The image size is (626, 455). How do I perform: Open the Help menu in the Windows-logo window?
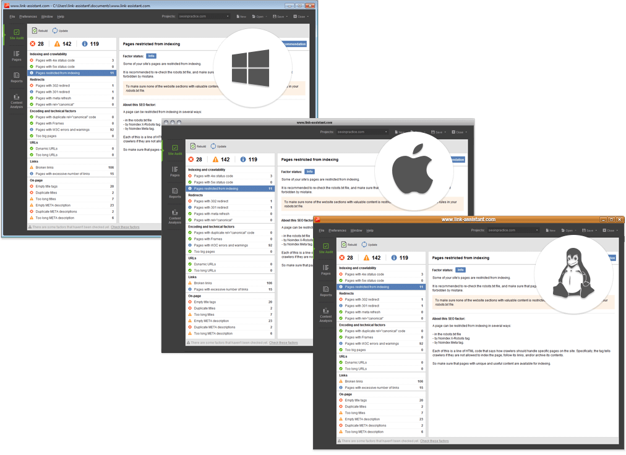pos(60,17)
